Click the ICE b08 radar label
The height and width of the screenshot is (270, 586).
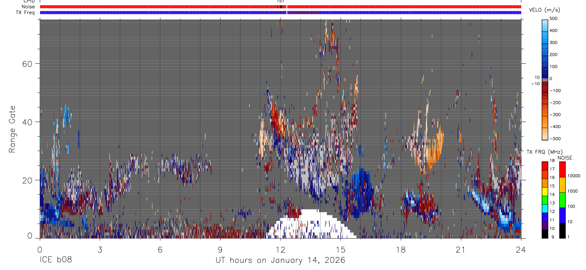[55, 260]
